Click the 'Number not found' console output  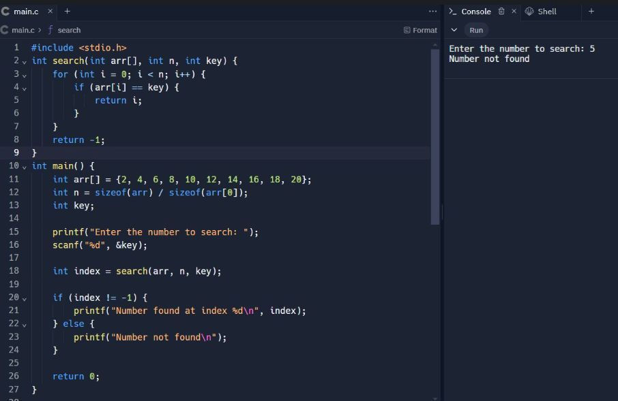point(489,59)
